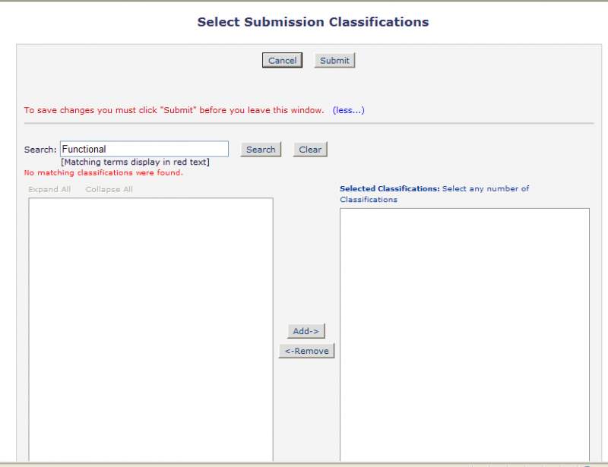608x467 pixels.
Task: Click the Cancel button
Action: 282,61
